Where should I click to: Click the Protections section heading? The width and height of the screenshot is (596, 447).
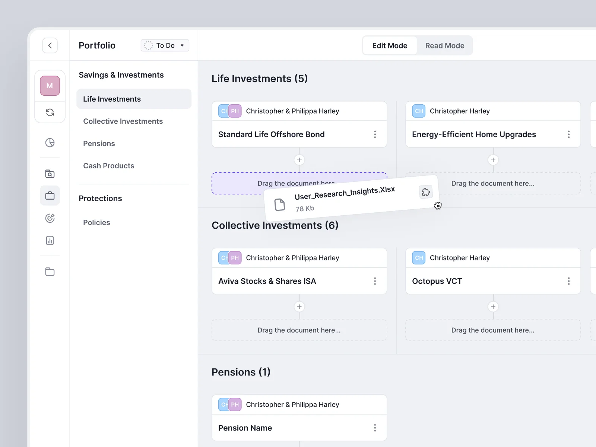point(100,199)
